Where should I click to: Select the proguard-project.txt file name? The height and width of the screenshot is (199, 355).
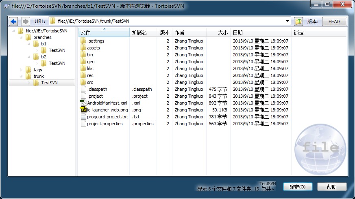[x=107, y=117]
